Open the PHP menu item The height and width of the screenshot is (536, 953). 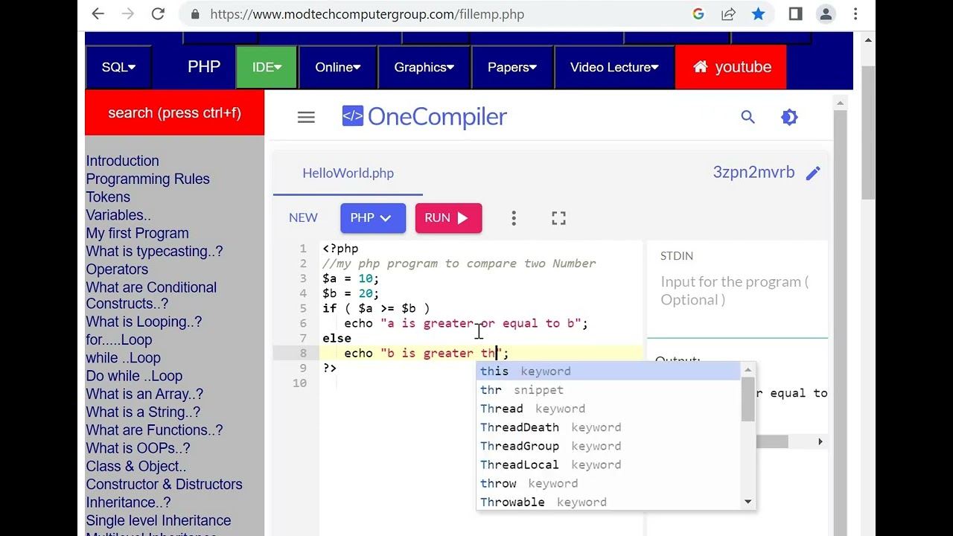click(x=204, y=67)
